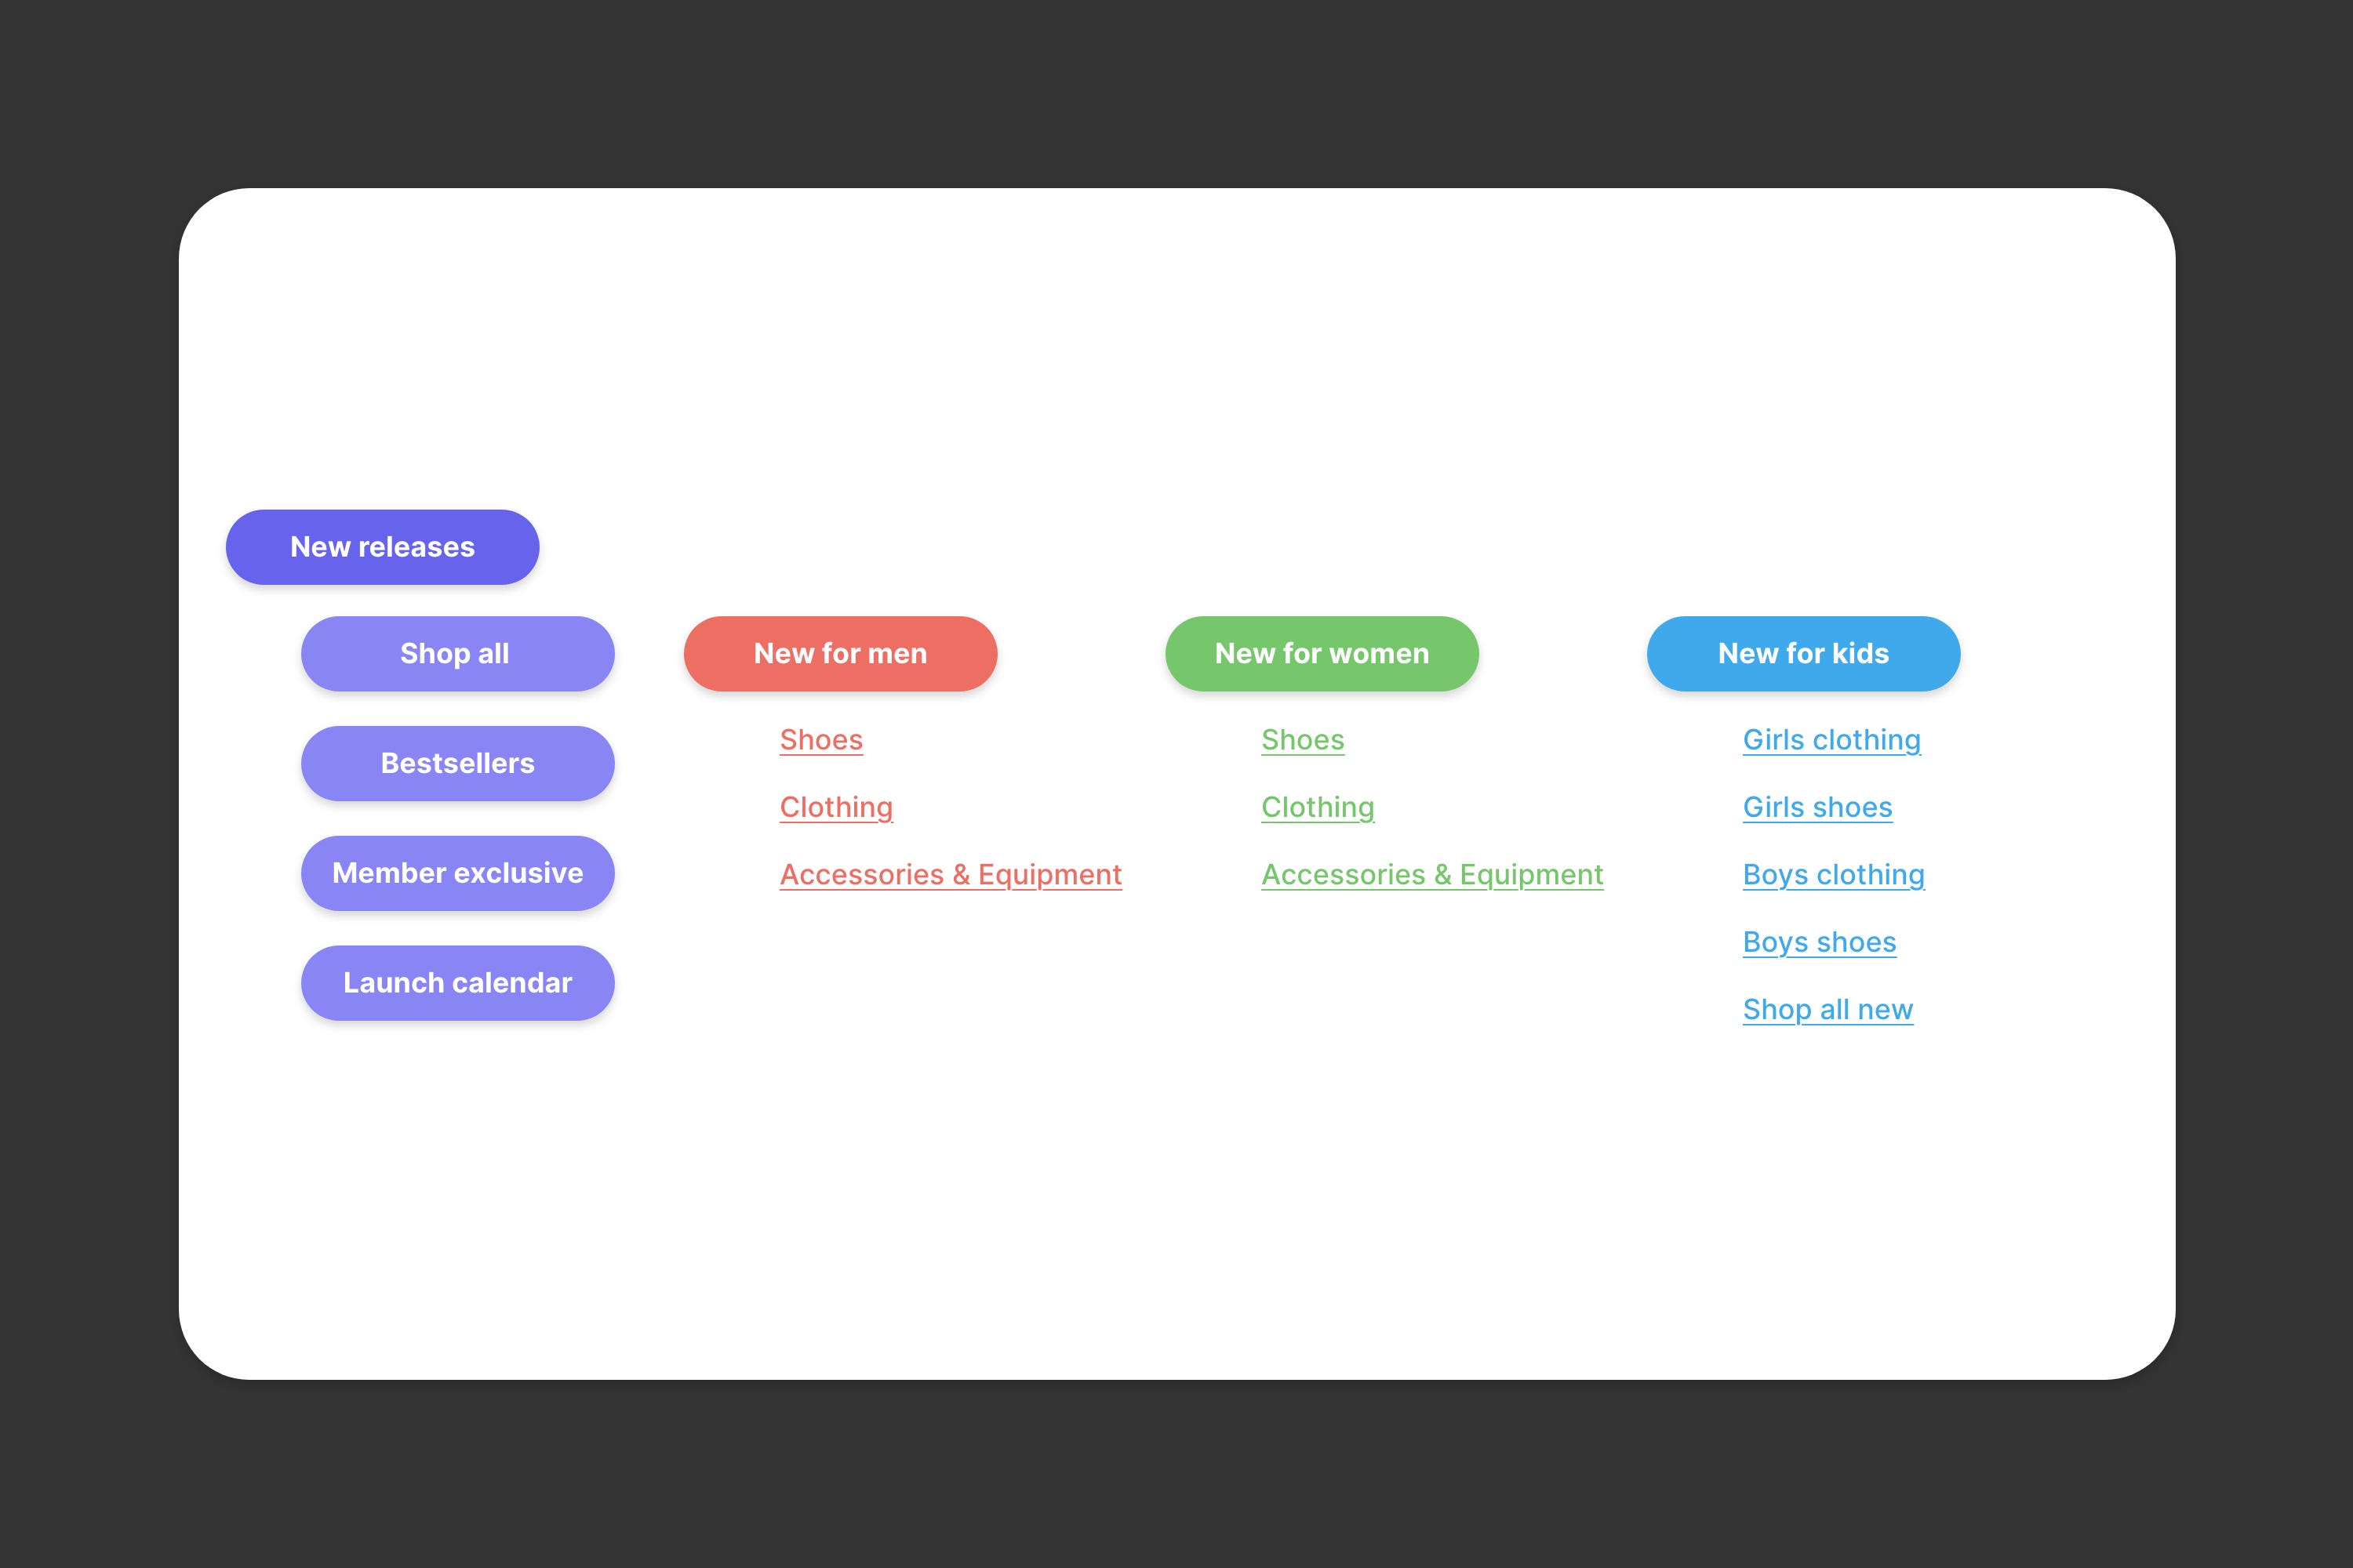Viewport: 2353px width, 1568px height.
Task: Expand New for men subcategories
Action: coord(838,653)
